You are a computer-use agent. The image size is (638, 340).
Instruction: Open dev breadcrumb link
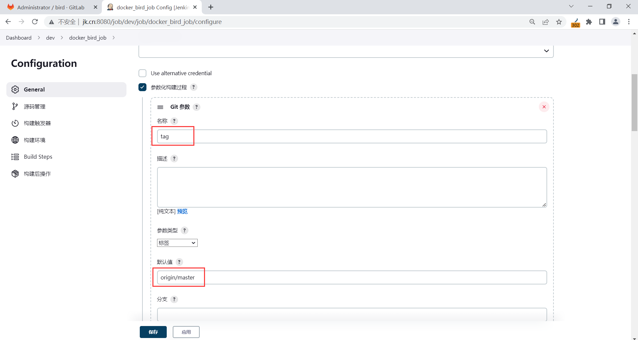[50, 38]
